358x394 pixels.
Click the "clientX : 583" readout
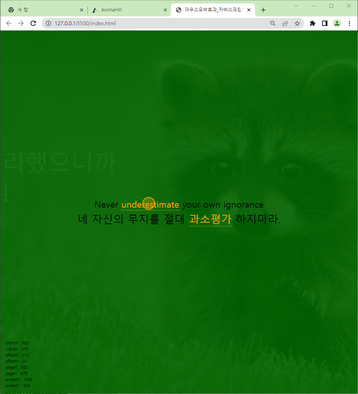17,343
